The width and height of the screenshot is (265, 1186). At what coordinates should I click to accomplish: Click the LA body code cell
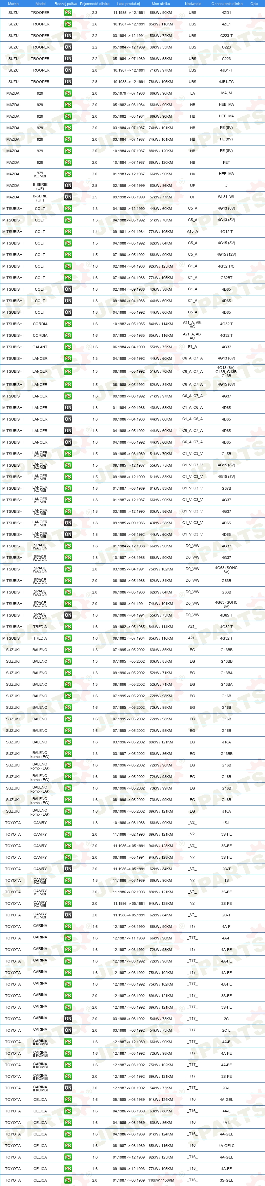(192, 93)
